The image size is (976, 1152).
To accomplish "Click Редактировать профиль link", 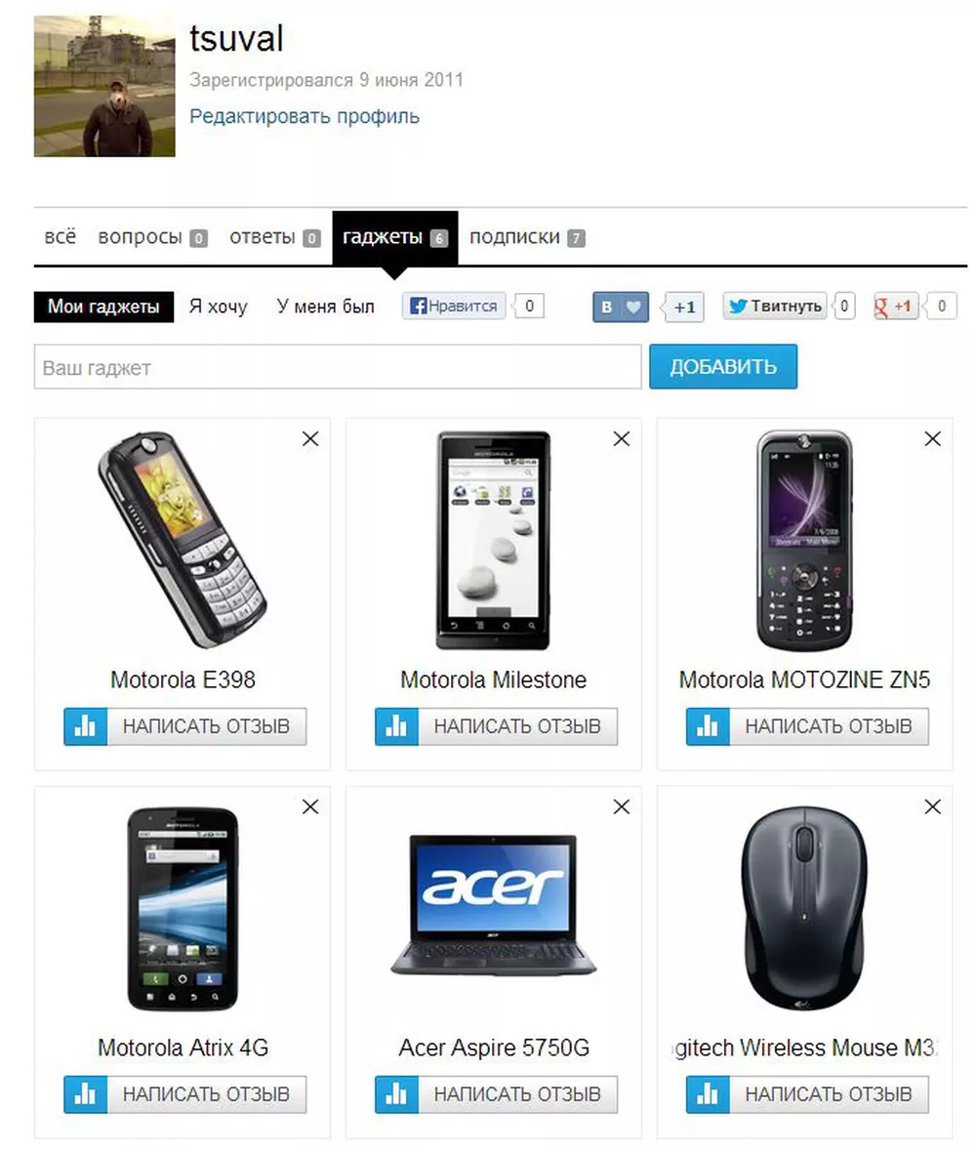I will (305, 116).
